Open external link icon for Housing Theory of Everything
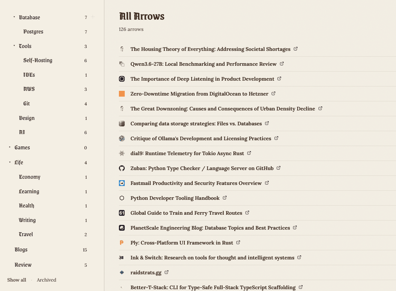This screenshot has height=291, width=396. point(296,49)
